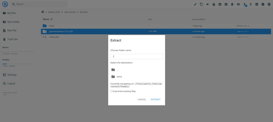Click the copy file icon
Viewport: 273px width, 122px height.
pos(202,4)
